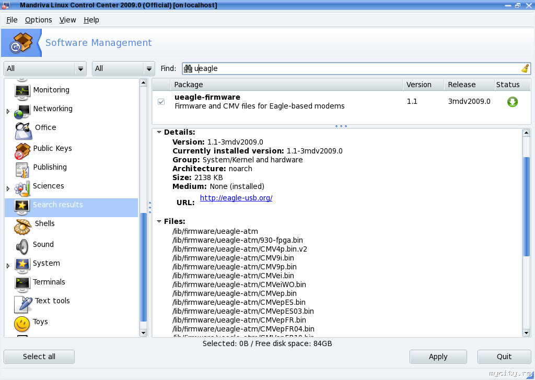Open the Options menu
Image resolution: width=535 pixels, height=380 pixels.
tap(39, 20)
